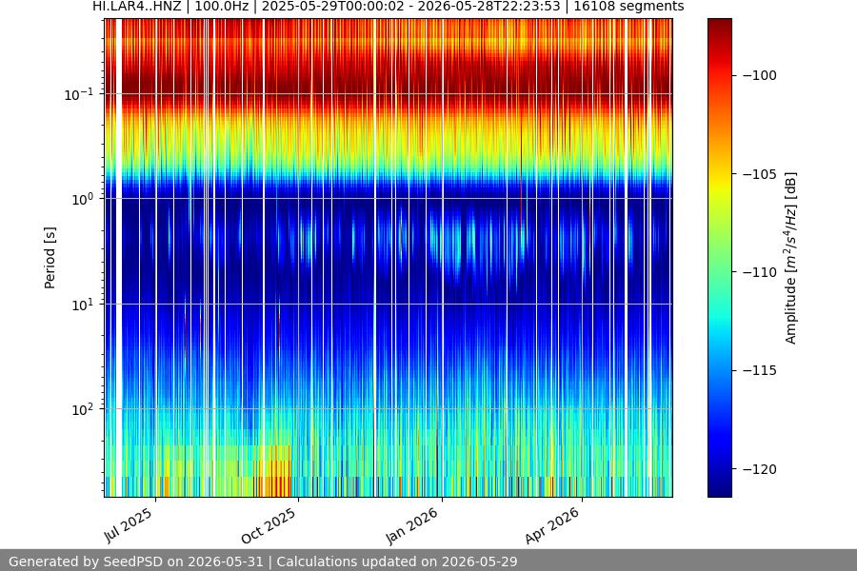Viewport: 857px width, 571px height.
Task: Click the 10¹ period tick label
Action: coord(83,305)
